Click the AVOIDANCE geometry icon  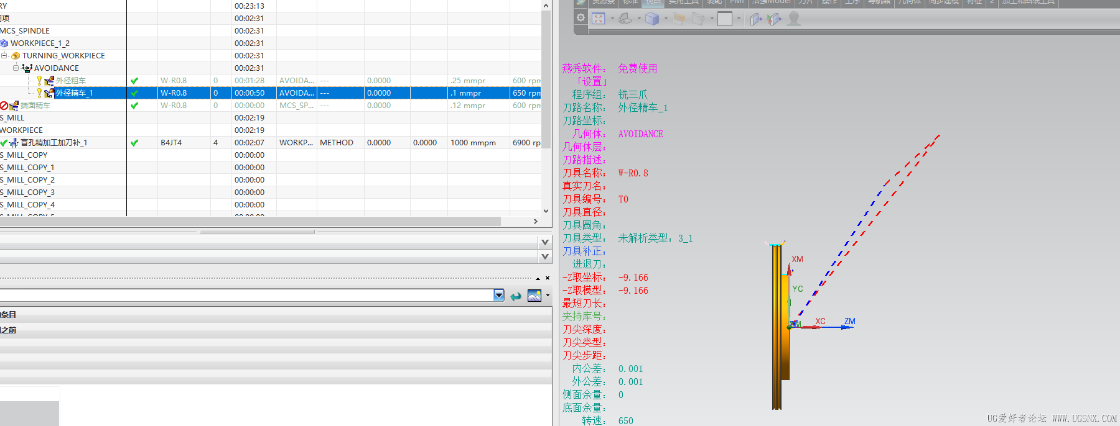[27, 68]
